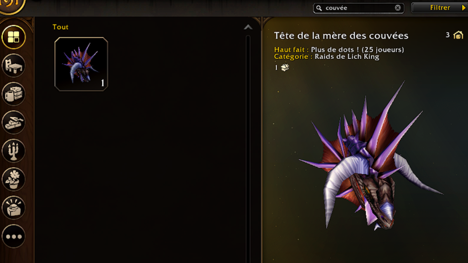Screen dimensions: 468x263
Task: Open the mug and crates storage category
Action: click(13, 94)
